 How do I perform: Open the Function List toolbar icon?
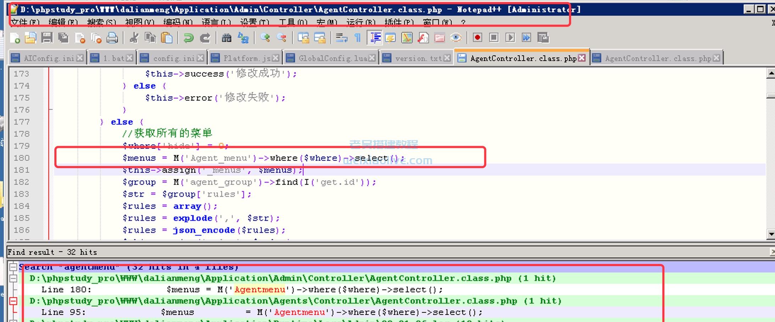coord(423,38)
